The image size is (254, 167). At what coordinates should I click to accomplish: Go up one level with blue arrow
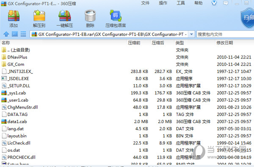click(x=6, y=34)
